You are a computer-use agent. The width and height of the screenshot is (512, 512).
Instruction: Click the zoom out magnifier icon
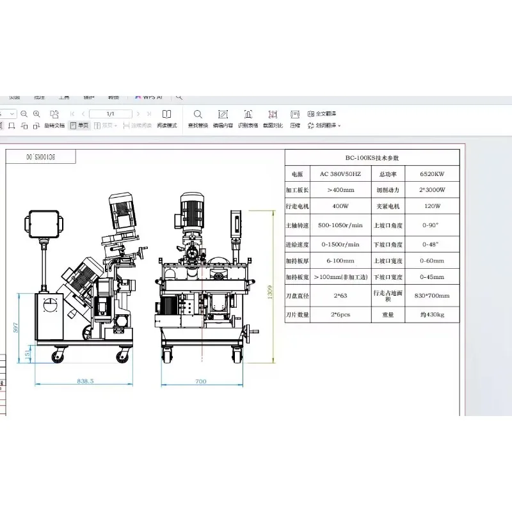click(x=24, y=114)
